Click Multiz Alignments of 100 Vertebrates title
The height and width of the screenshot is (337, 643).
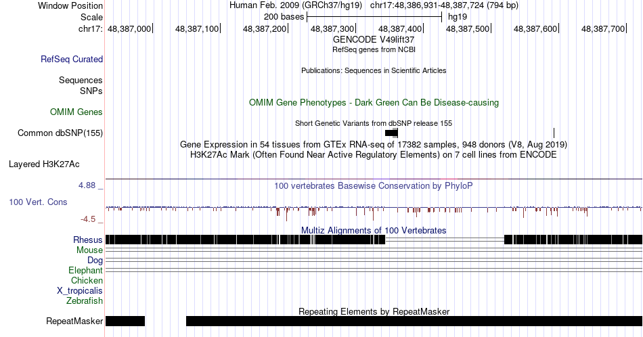pyautogui.click(x=374, y=230)
